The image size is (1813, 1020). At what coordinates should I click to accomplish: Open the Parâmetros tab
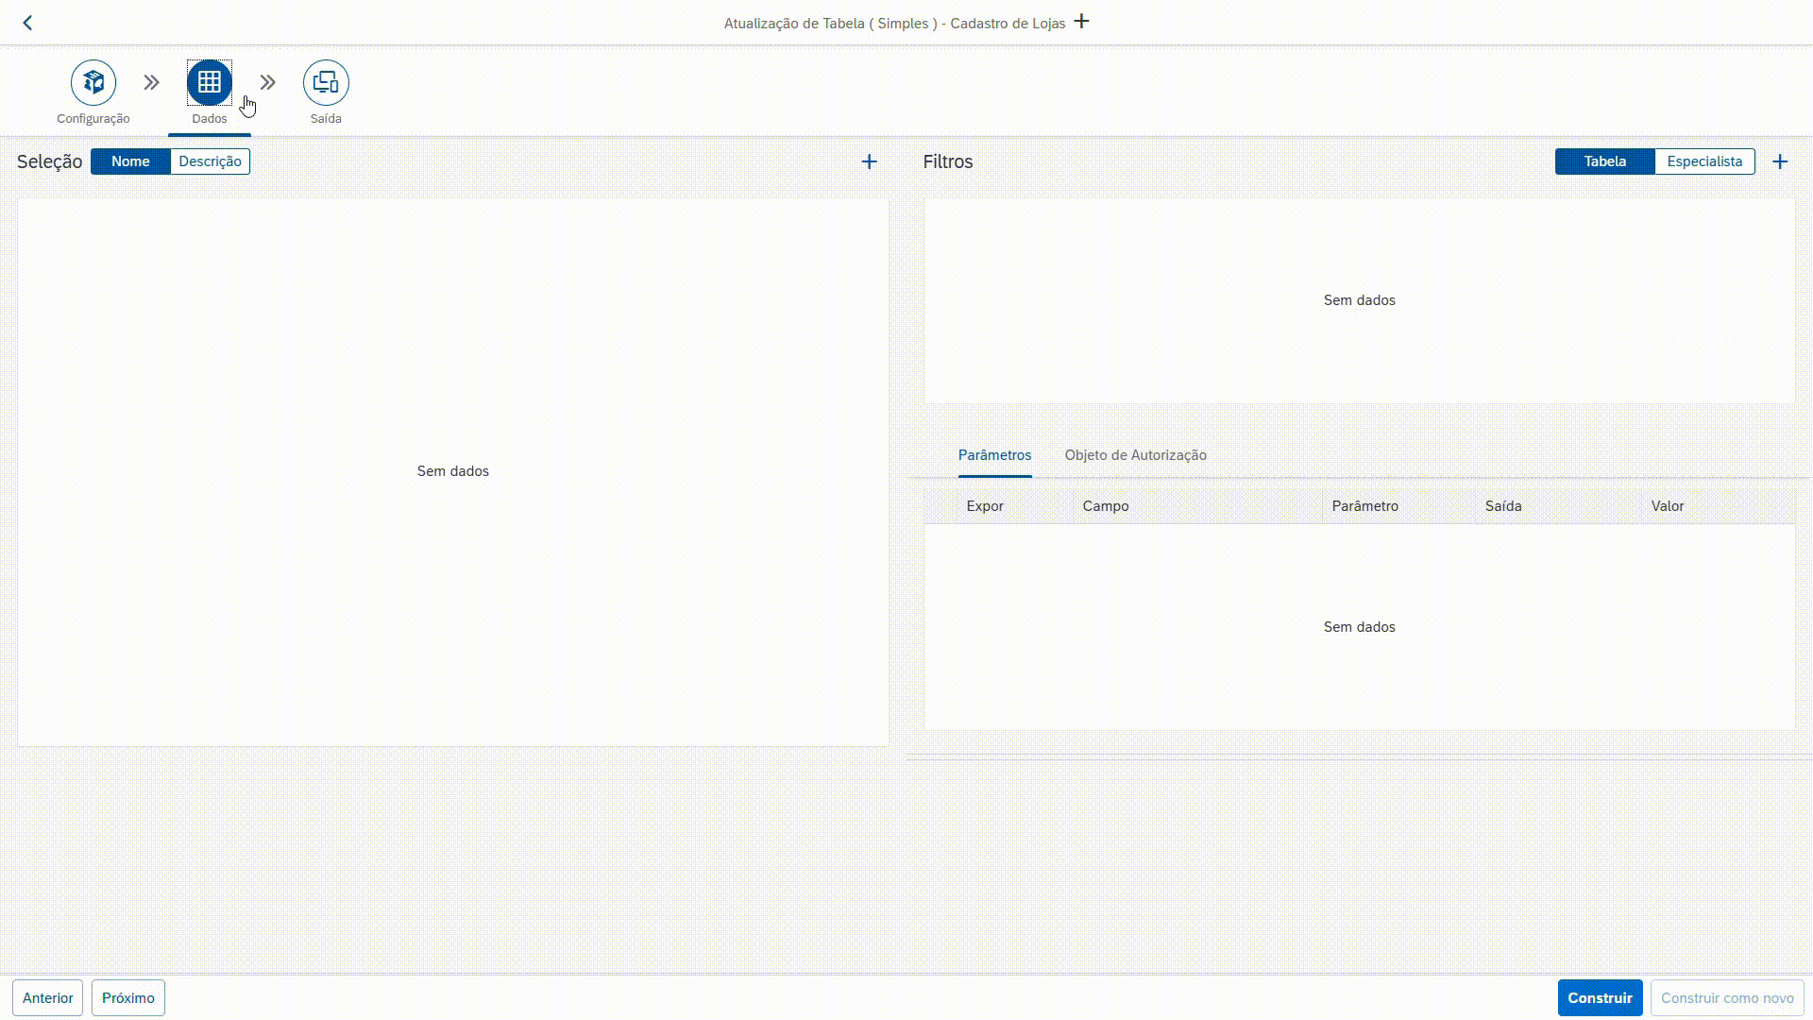(994, 455)
